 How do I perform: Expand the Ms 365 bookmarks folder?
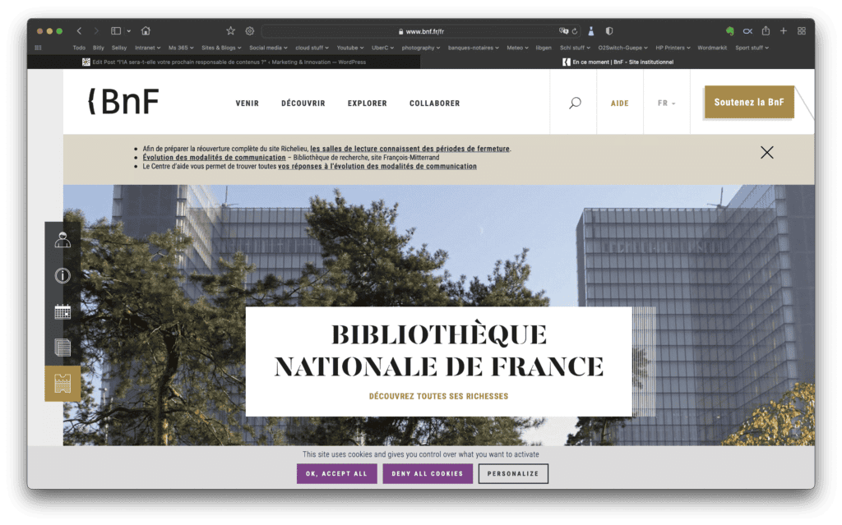pyautogui.click(x=181, y=48)
